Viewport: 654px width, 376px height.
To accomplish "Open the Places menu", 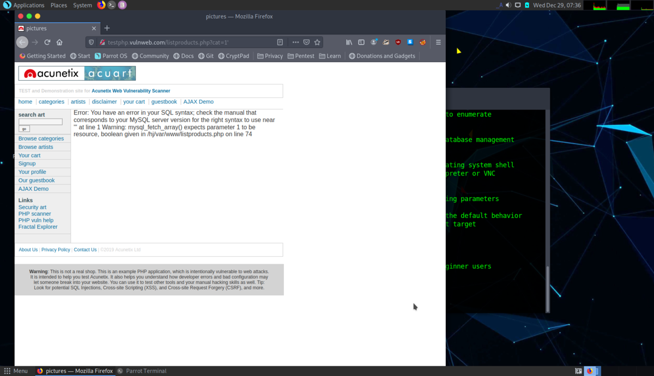I will click(x=59, y=5).
